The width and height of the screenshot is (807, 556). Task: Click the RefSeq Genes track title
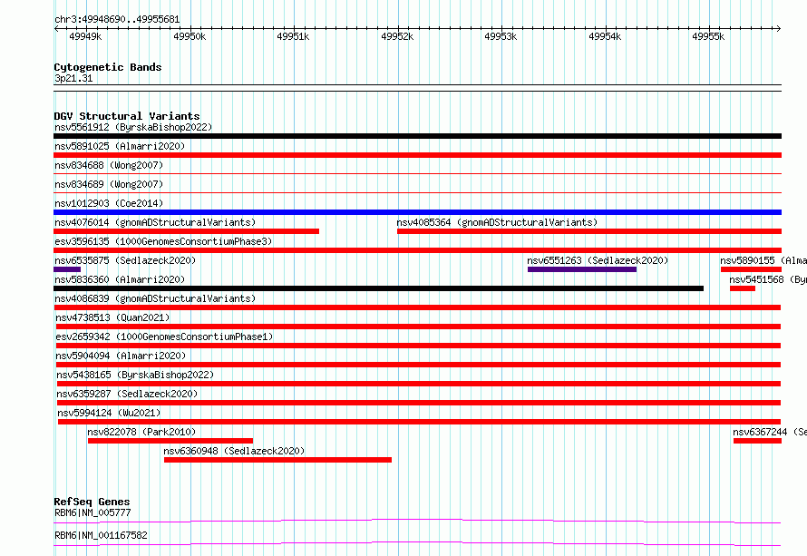click(92, 502)
